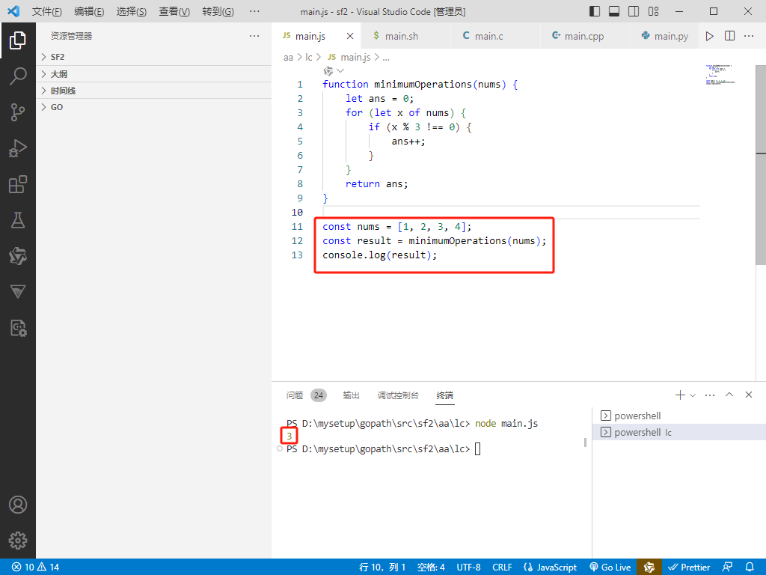
Task: Expand the GO section
Action: click(153, 107)
